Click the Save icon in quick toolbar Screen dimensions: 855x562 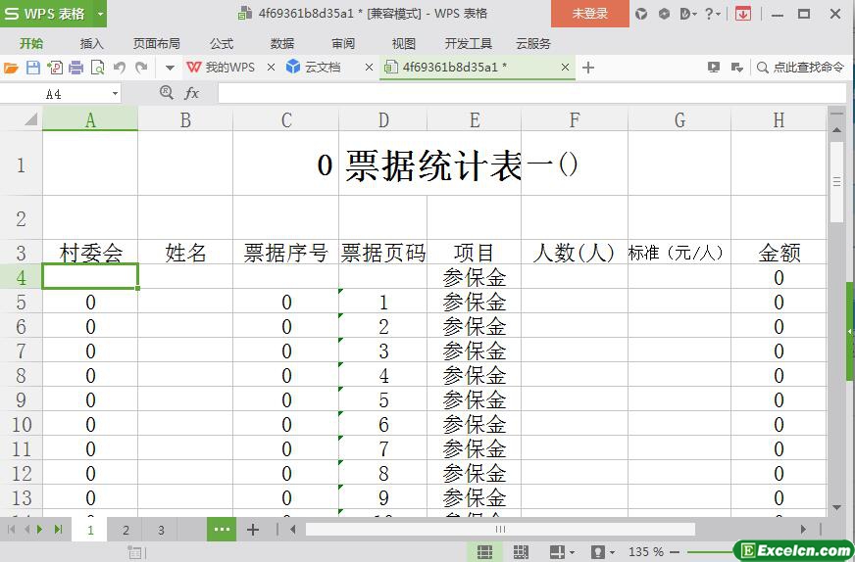(32, 68)
